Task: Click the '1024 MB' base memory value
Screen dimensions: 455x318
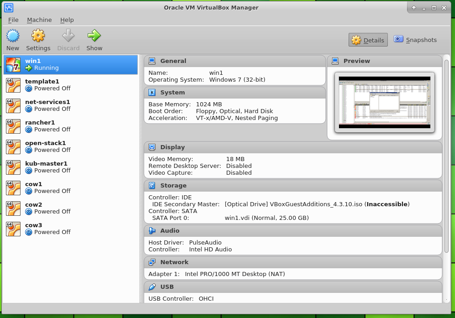Action: pos(209,104)
